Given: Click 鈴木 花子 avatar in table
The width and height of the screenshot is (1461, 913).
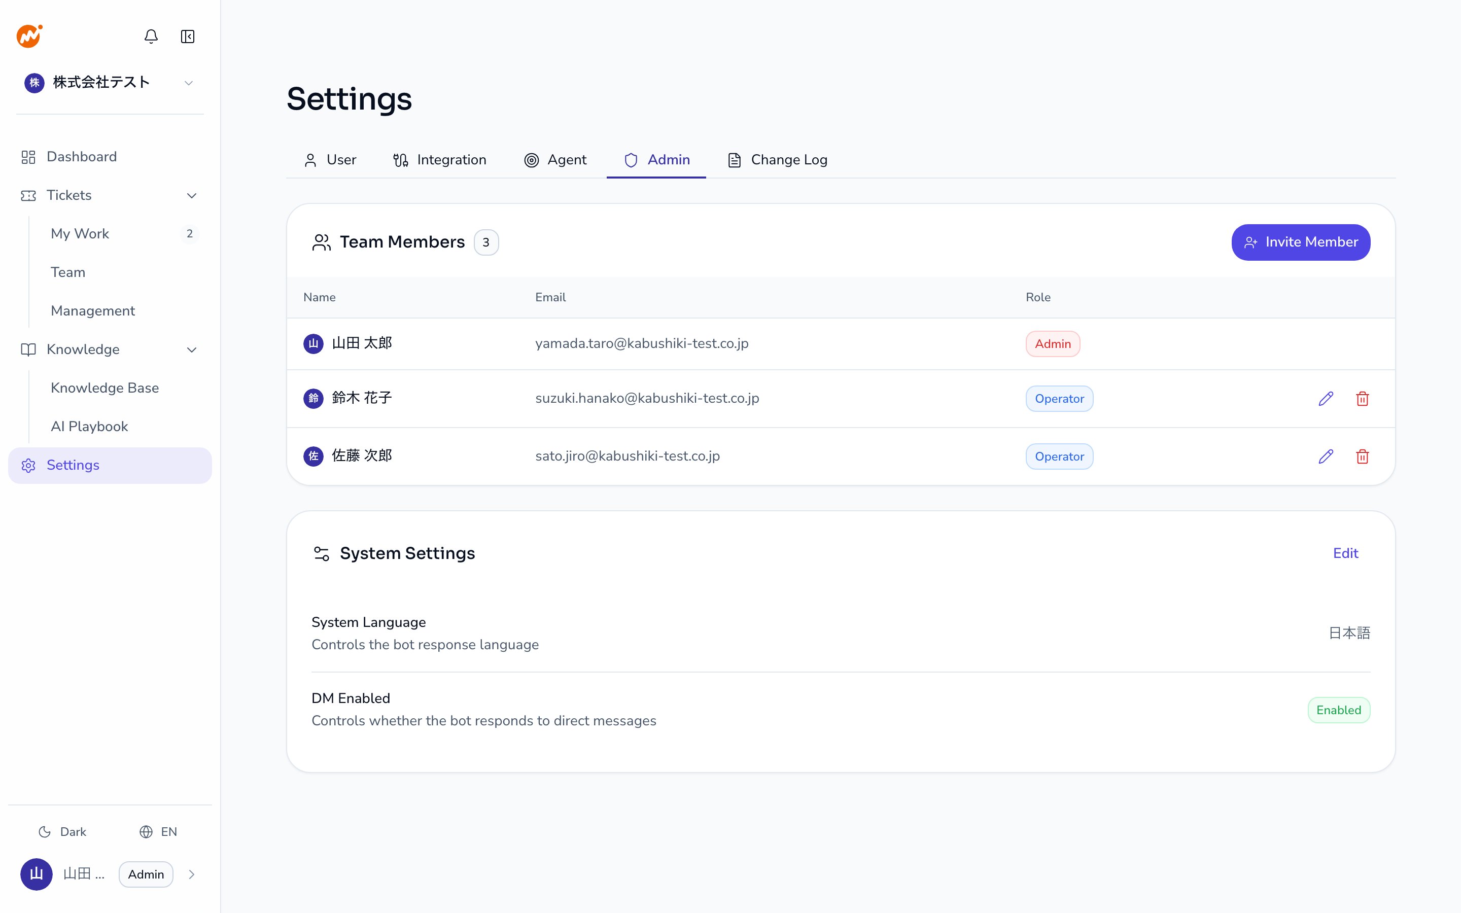Looking at the screenshot, I should [314, 399].
